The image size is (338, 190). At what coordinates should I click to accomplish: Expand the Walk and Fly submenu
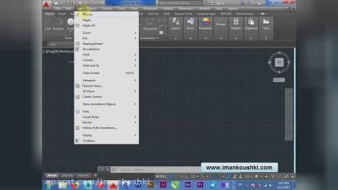pyautogui.click(x=107, y=65)
